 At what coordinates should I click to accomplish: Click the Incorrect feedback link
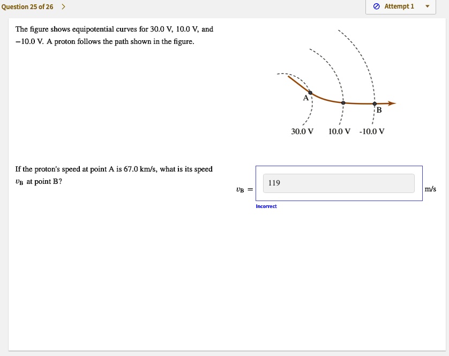(x=266, y=206)
